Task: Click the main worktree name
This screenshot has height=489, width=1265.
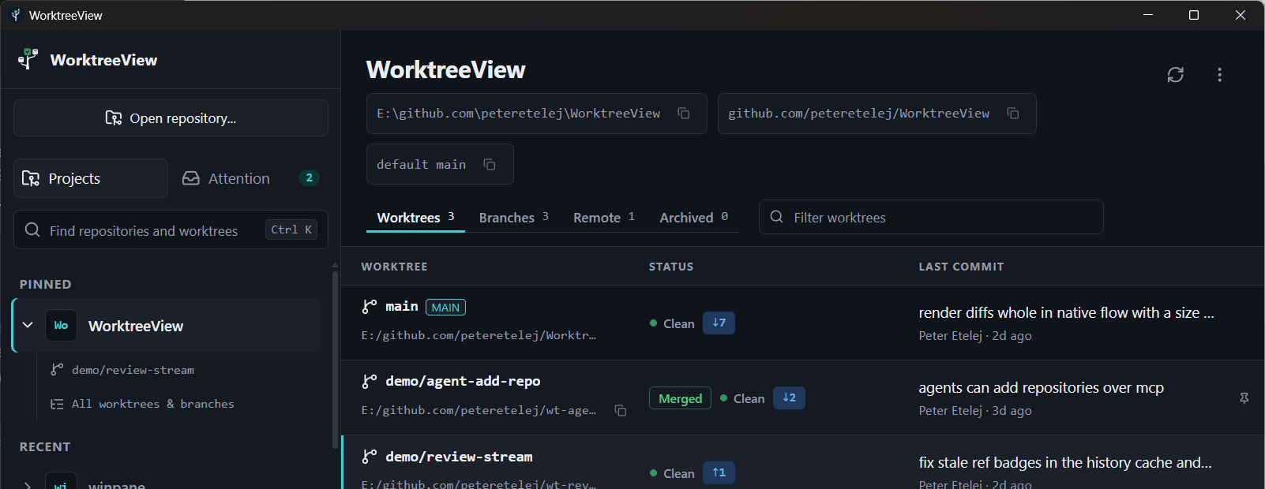Action: (x=401, y=306)
